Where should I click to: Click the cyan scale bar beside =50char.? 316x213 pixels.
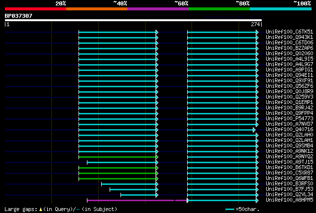coord(230,210)
